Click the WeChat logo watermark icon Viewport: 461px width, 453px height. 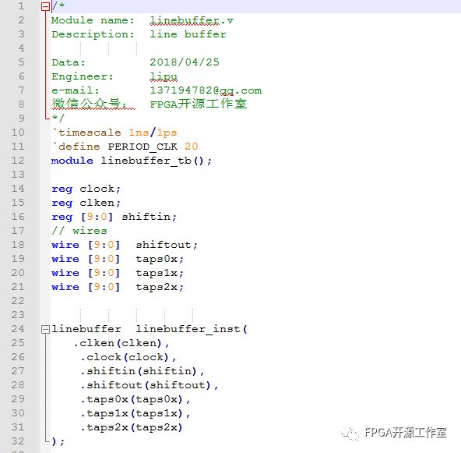(x=350, y=434)
